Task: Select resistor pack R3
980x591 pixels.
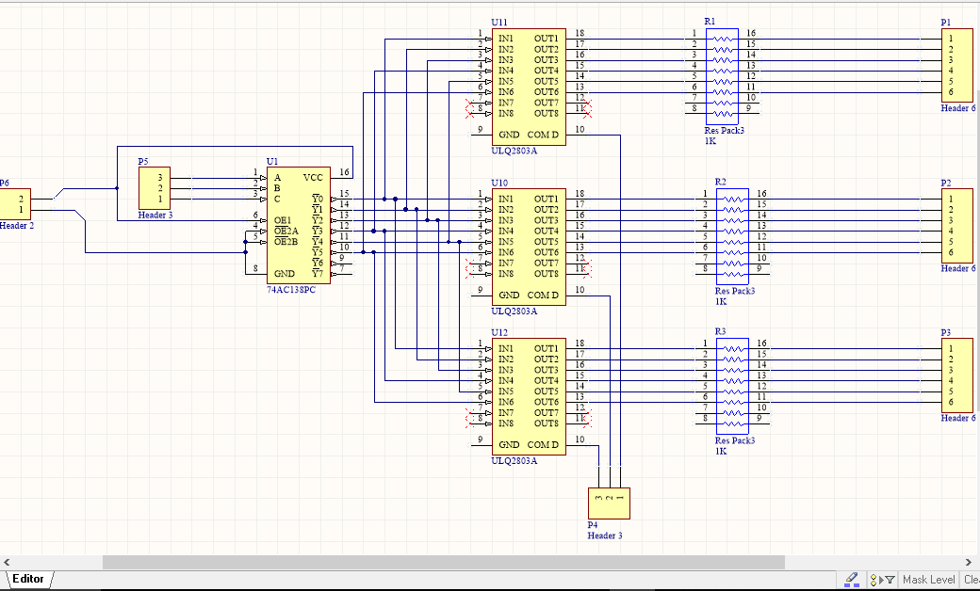Action: click(733, 386)
